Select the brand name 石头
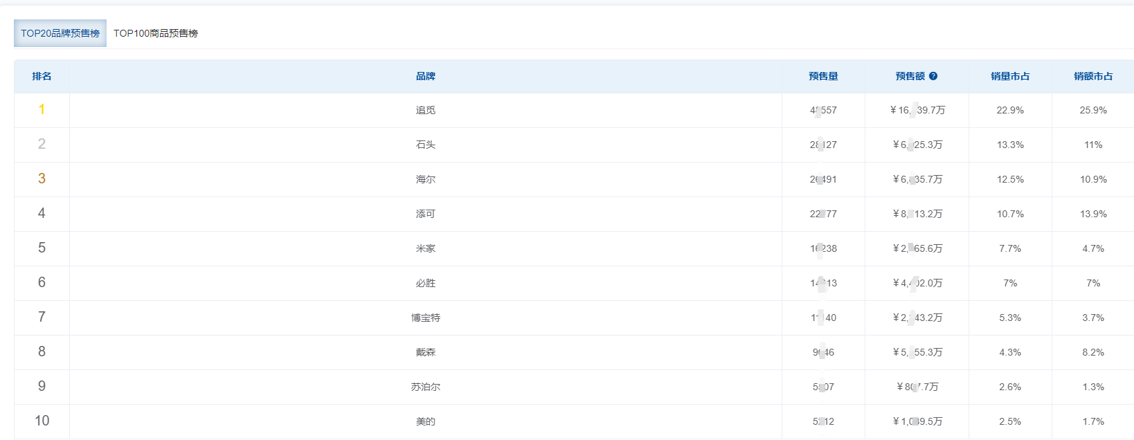The width and height of the screenshot is (1134, 440). 426,145
